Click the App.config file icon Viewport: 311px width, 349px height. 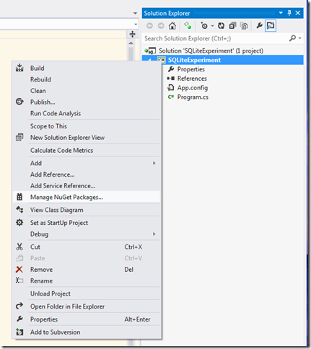click(x=171, y=88)
